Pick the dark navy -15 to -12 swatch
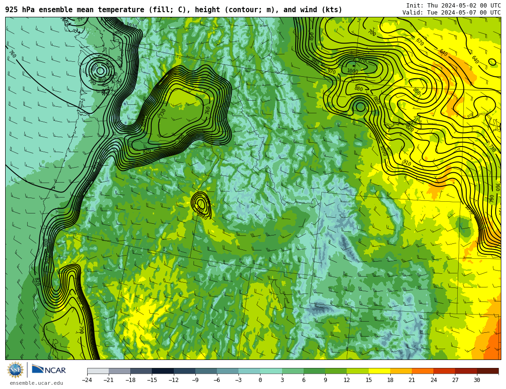The height and width of the screenshot is (389, 506). click(x=163, y=371)
